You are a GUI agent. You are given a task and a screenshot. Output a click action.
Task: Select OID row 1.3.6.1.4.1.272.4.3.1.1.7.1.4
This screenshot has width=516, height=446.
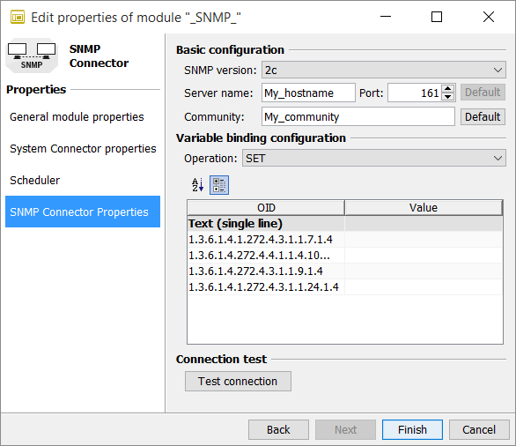[x=266, y=240]
